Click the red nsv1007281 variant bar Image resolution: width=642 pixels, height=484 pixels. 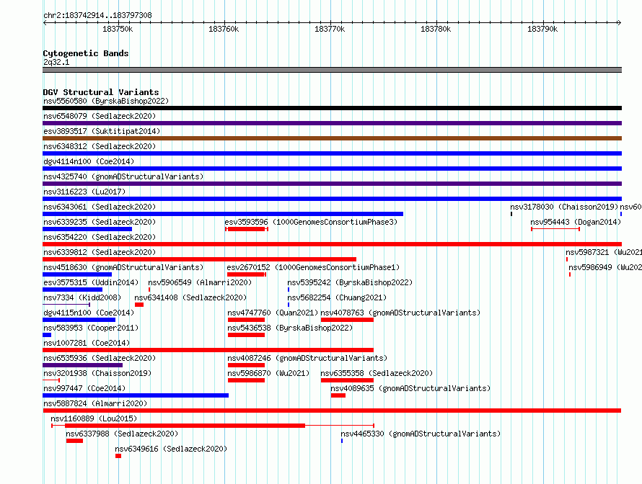[x=208, y=350]
